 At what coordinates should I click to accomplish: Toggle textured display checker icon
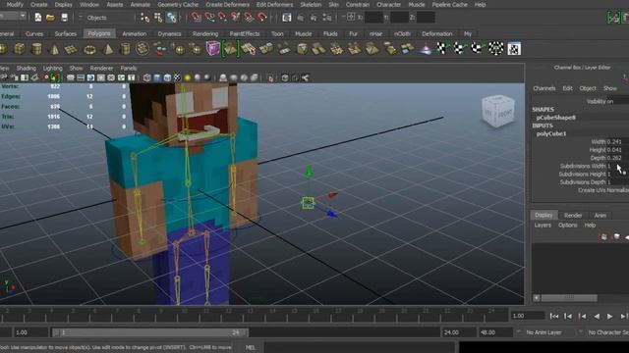click(177, 77)
